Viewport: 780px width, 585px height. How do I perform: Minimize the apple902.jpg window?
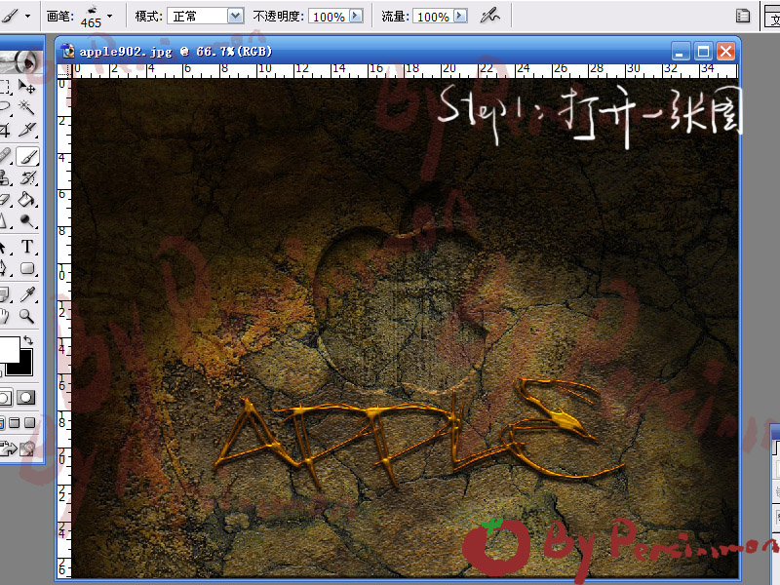(x=681, y=52)
